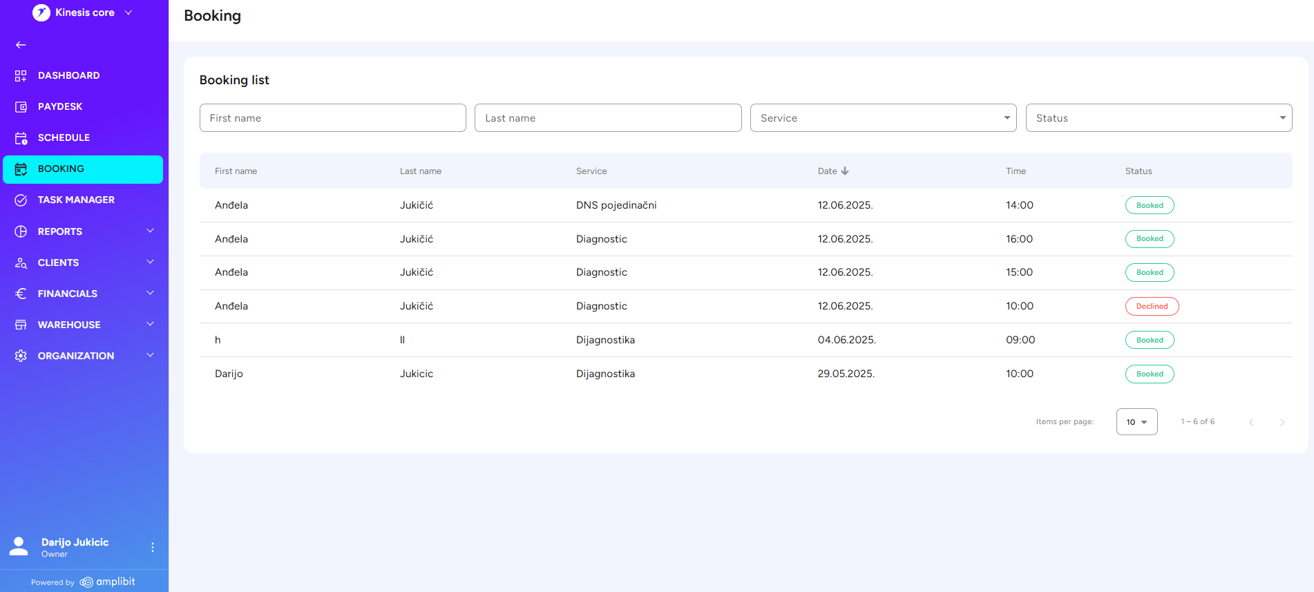Image resolution: width=1314 pixels, height=592 pixels.
Task: Go to the next page arrow
Action: click(x=1282, y=422)
